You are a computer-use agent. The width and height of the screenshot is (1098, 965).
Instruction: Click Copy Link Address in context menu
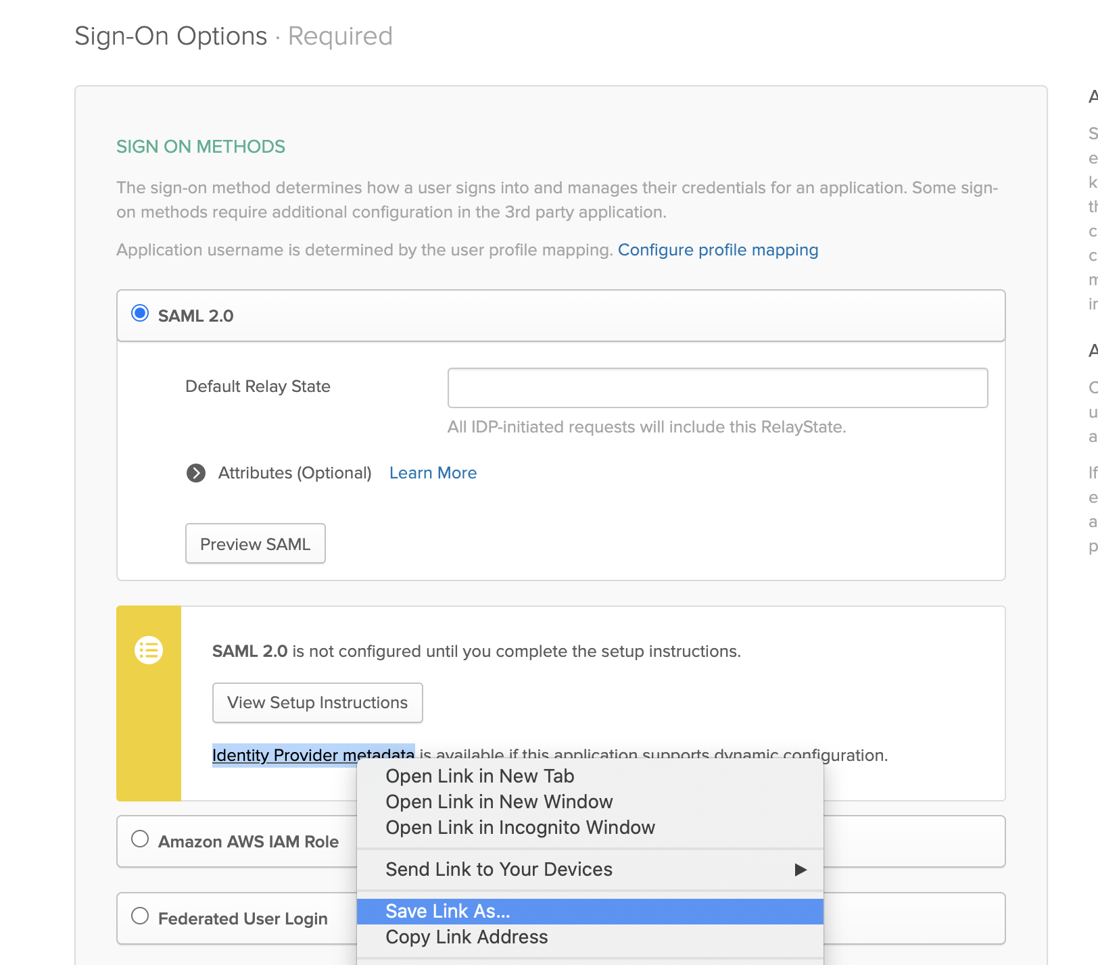[x=467, y=937]
